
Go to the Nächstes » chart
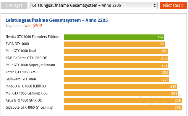point(173,5)
